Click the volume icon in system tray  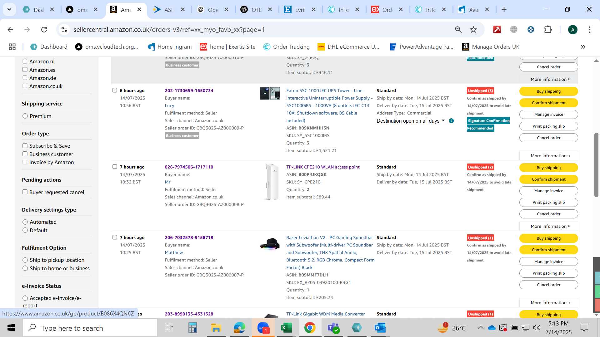[537, 328]
